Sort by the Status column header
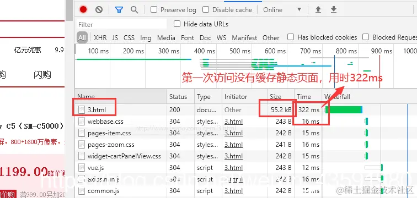 (180, 97)
